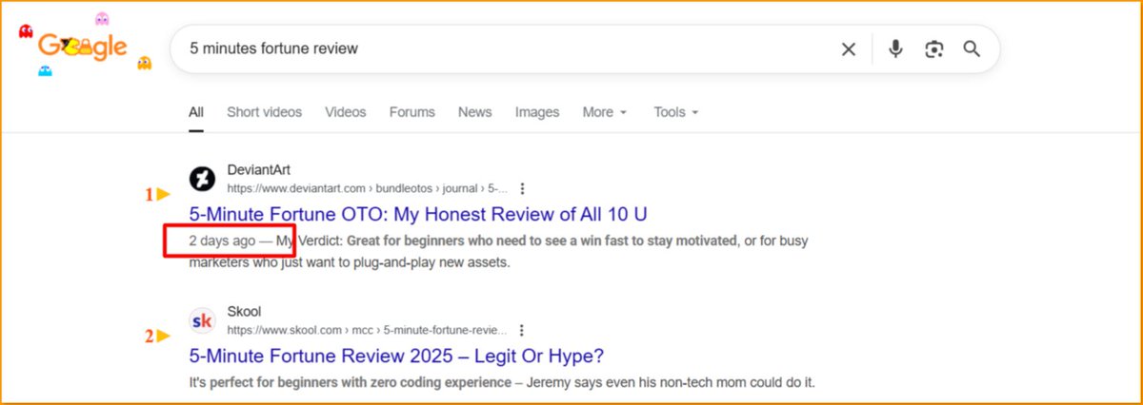Viewport: 1143px width, 405px height.
Task: Click the skool.com breadcrumb URL
Action: pos(368,330)
